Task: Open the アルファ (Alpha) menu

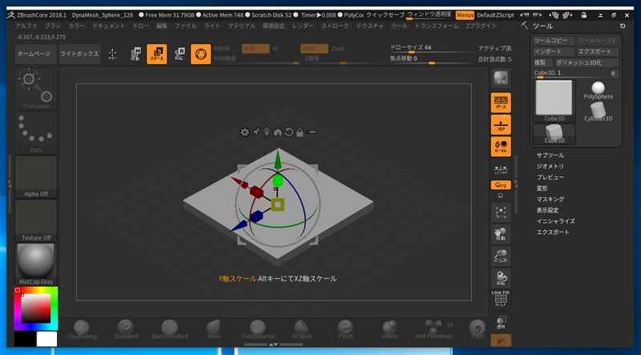Action: (x=26, y=26)
